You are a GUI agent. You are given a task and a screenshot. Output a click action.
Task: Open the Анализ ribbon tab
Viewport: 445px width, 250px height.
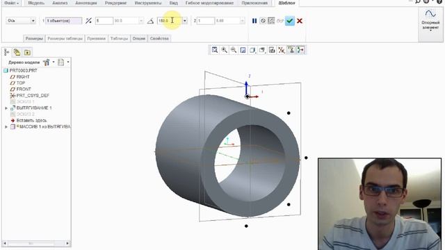pos(60,3)
